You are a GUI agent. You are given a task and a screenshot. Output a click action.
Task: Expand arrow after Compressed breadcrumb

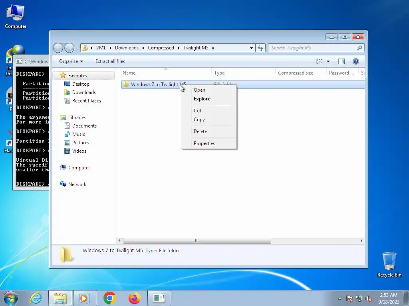coord(179,48)
